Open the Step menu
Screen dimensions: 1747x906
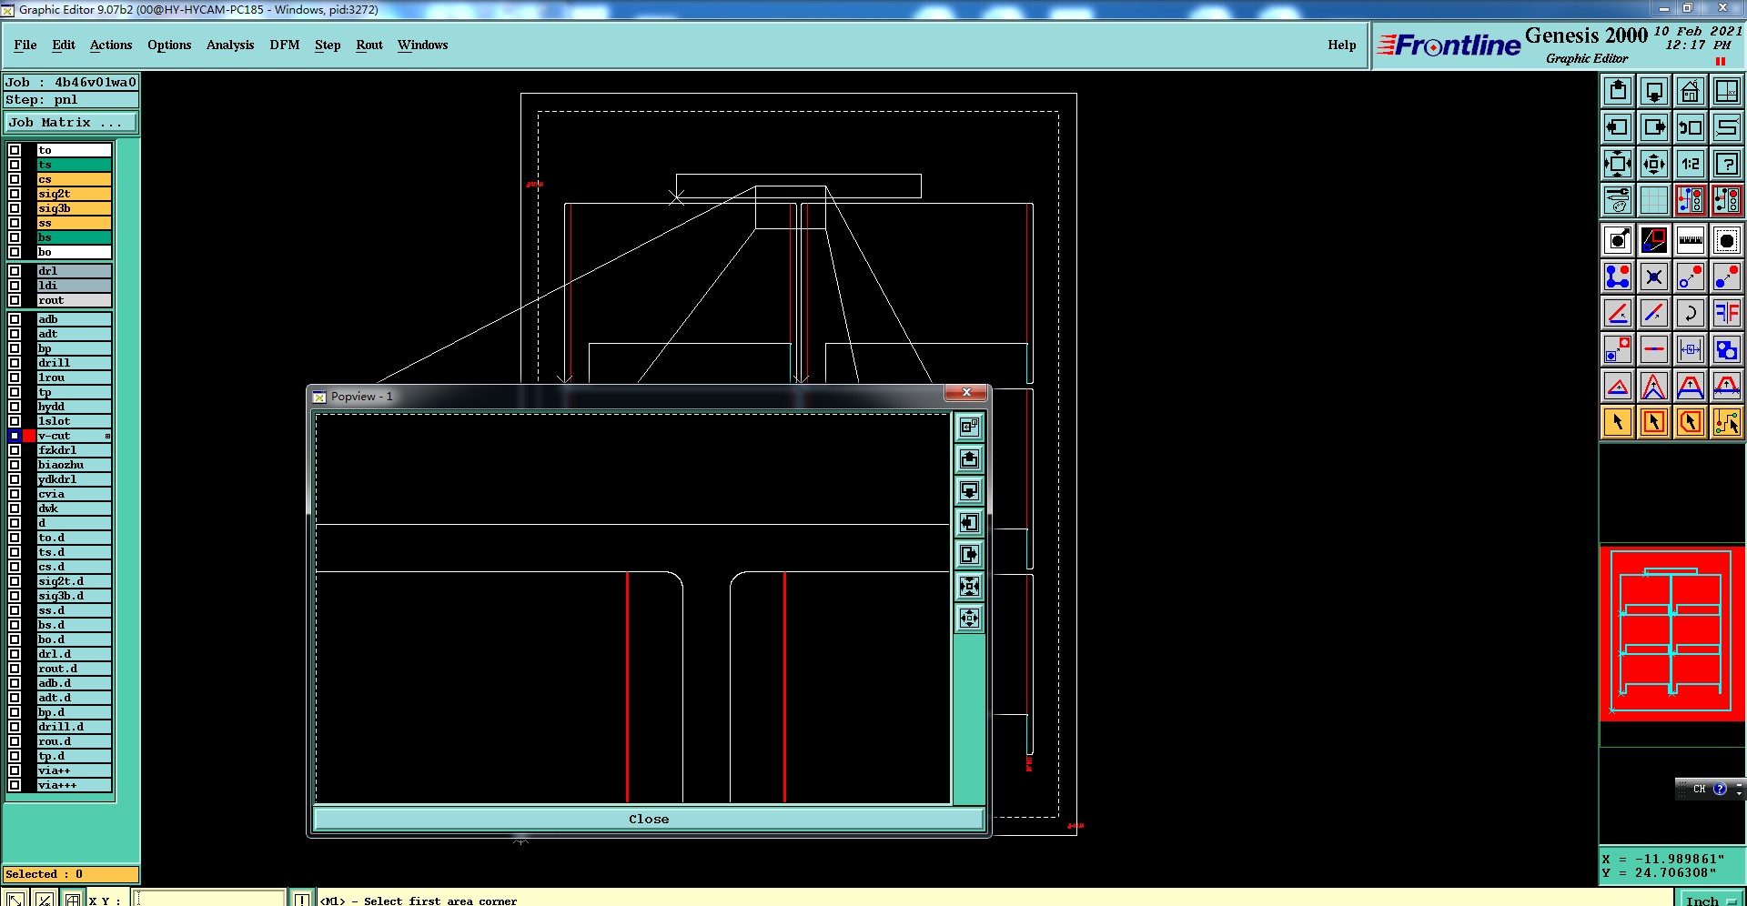tap(328, 45)
